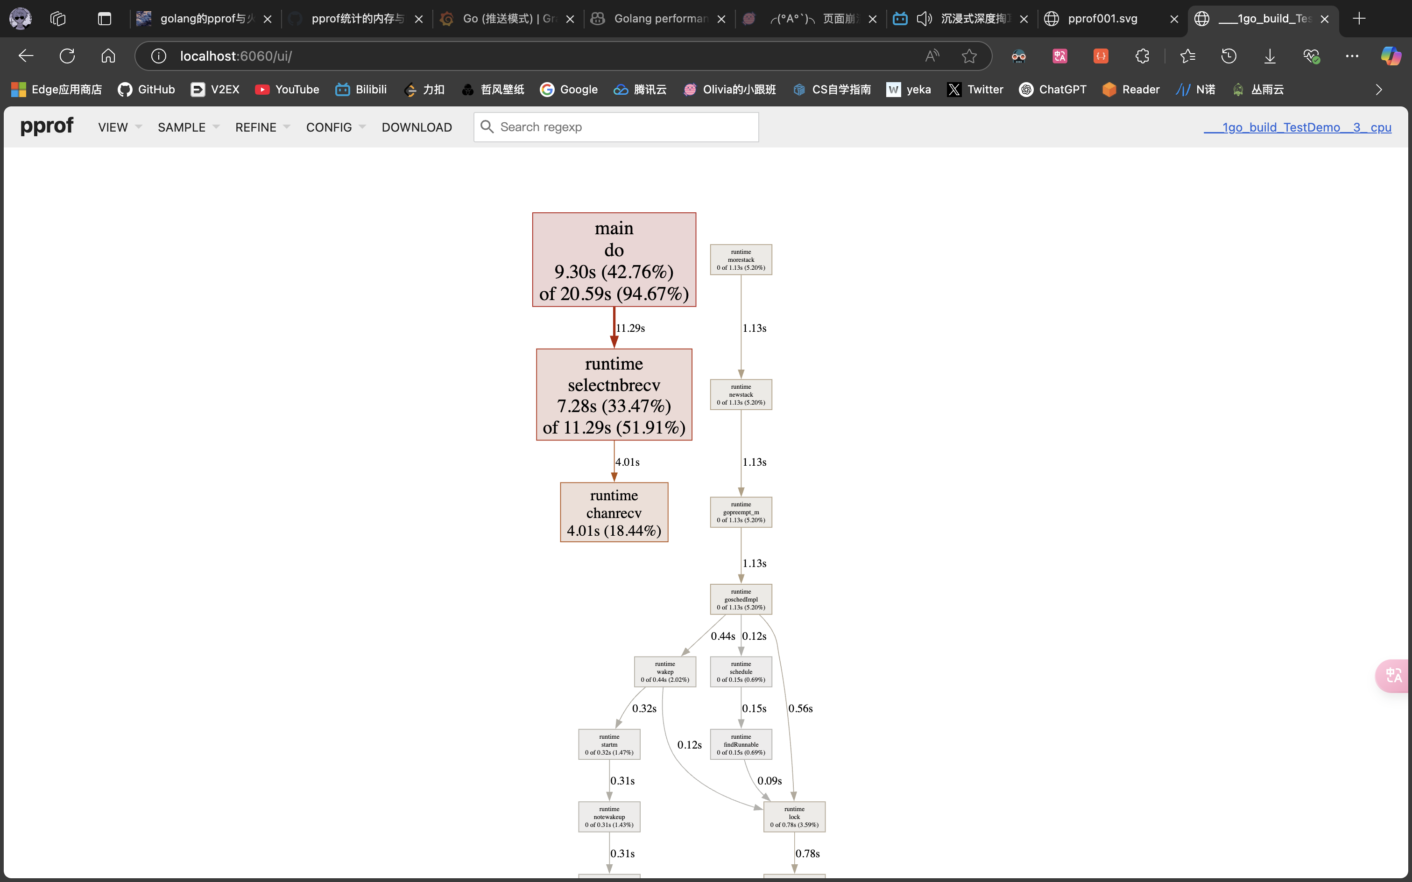Click floating translate widget at right edge
Screen dimensions: 1412x882
1393,676
